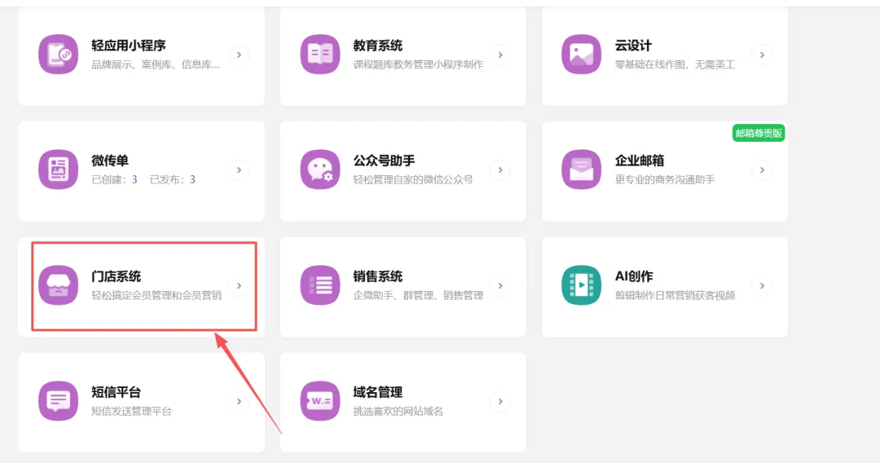The width and height of the screenshot is (880, 463).
Task: Select the 门店系统 title
Action: [117, 276]
